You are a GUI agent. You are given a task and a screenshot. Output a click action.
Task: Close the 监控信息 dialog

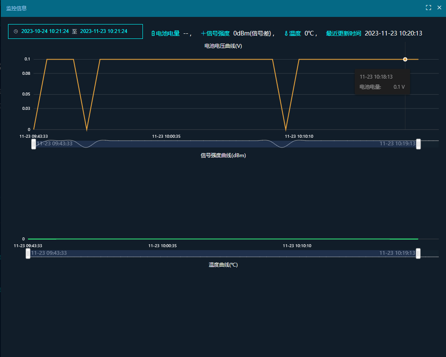[440, 8]
